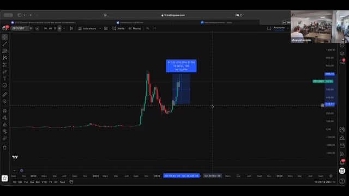Open the help center question icon
The height and width of the screenshot is (196, 349).
[342, 181]
